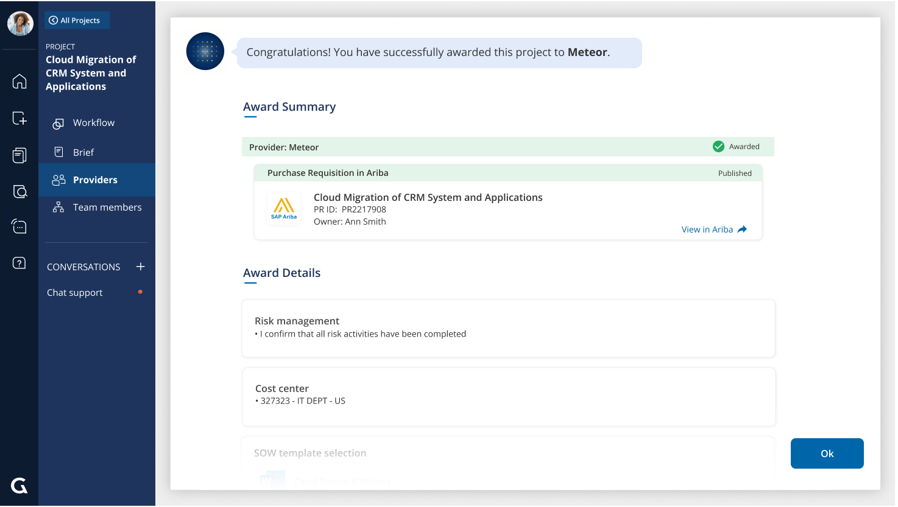Click the congratulations message bubble

439,53
